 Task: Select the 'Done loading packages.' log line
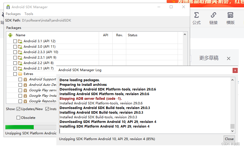tap(79, 80)
